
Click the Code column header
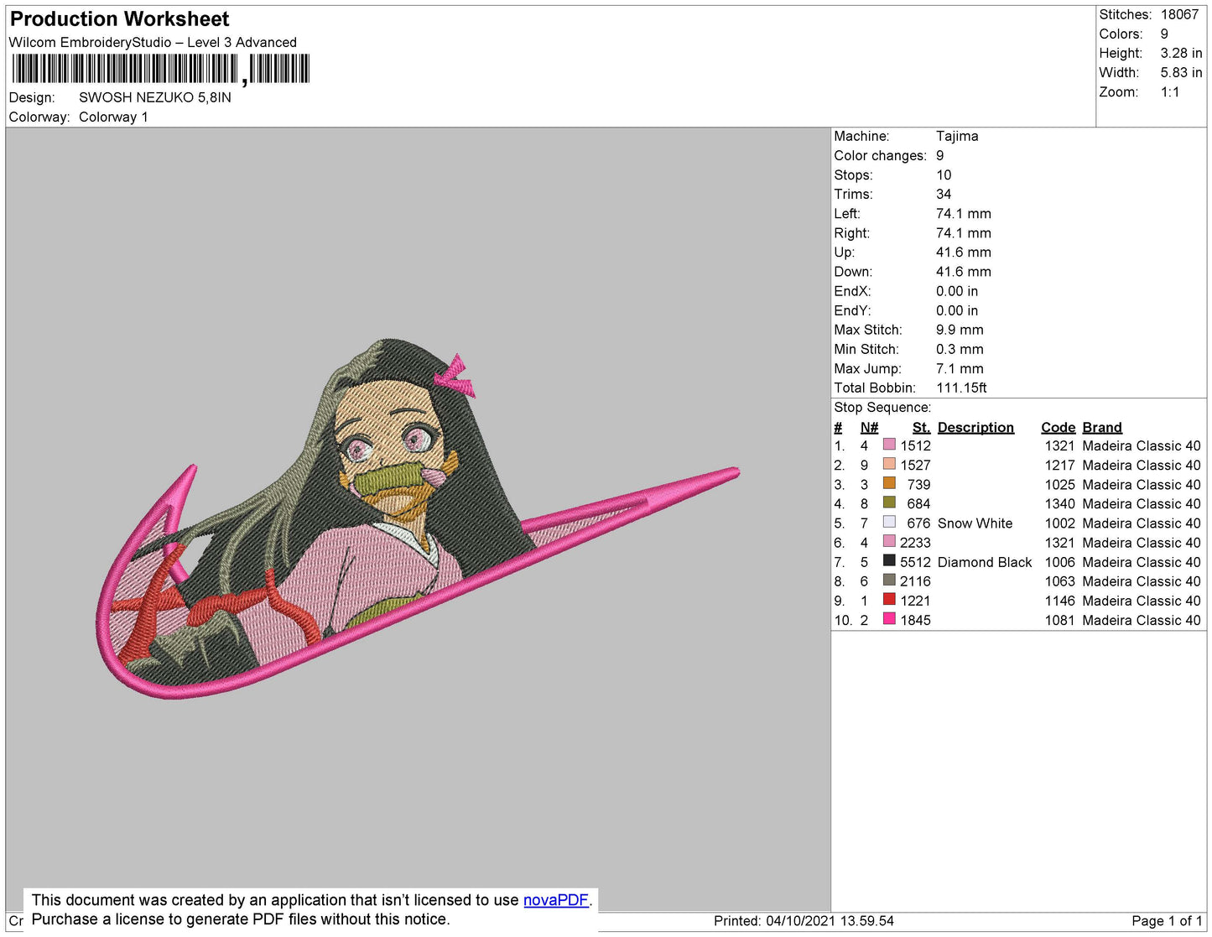pyautogui.click(x=1058, y=427)
